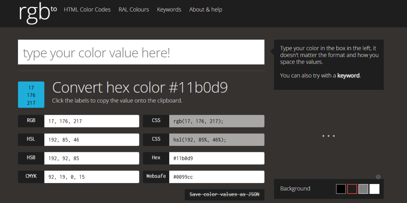
Task: Click the circular icon above the Background panel
Action: 378,177
